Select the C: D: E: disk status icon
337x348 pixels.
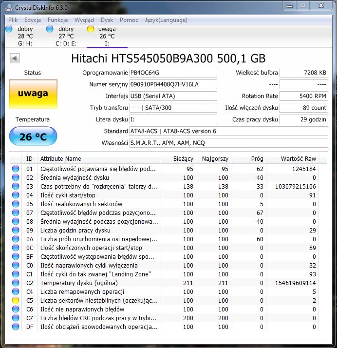[50, 29]
